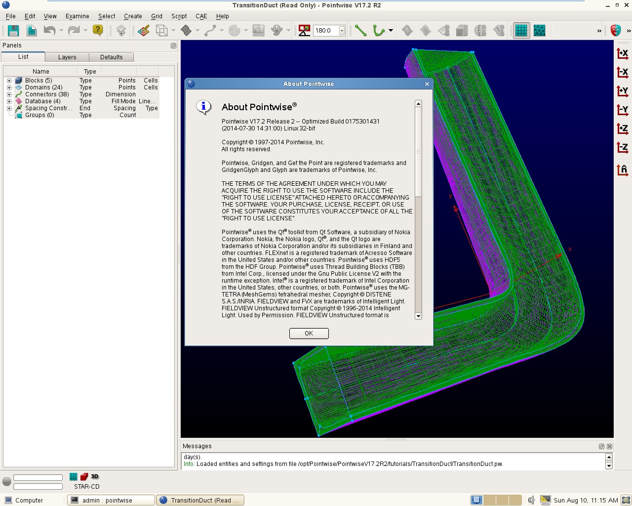Set view to -X axis
632x506 pixels.
pos(623,72)
